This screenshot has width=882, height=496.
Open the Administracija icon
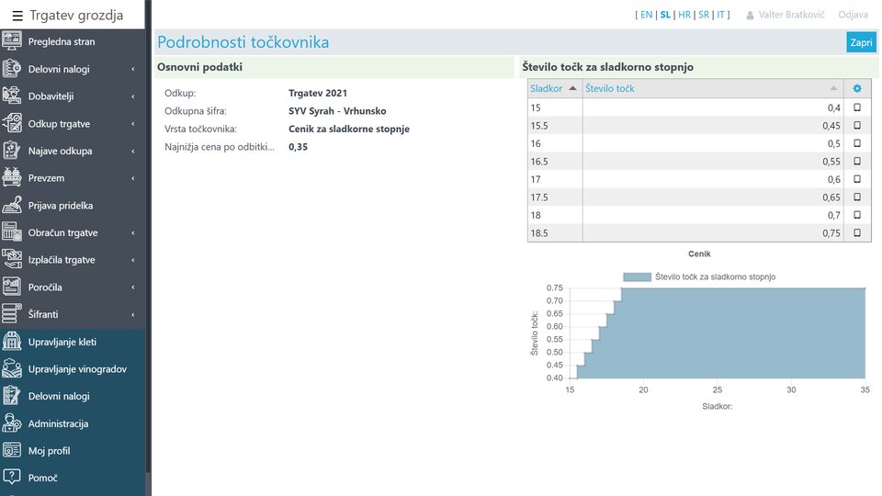coord(12,423)
